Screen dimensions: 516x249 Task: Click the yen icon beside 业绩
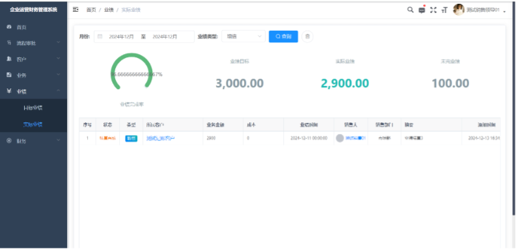[9, 91]
